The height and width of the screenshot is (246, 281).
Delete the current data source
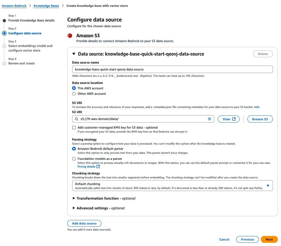pos(263,54)
